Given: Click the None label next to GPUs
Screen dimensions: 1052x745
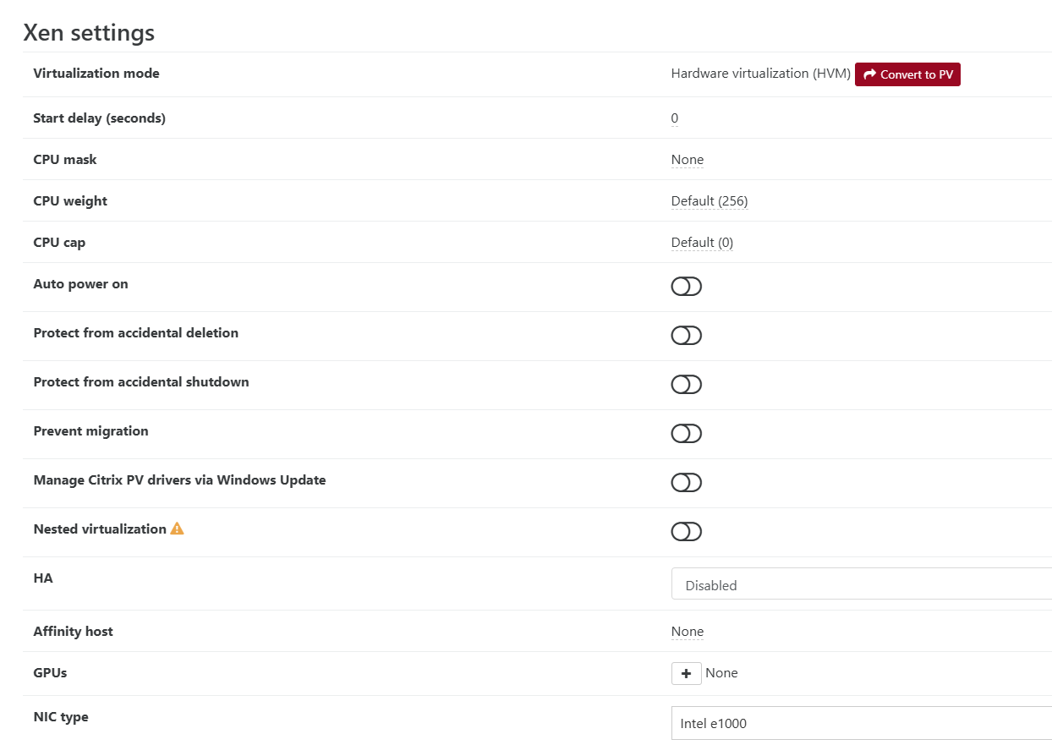Looking at the screenshot, I should [721, 673].
